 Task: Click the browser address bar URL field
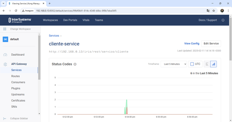pyautogui.click(x=109, y=11)
